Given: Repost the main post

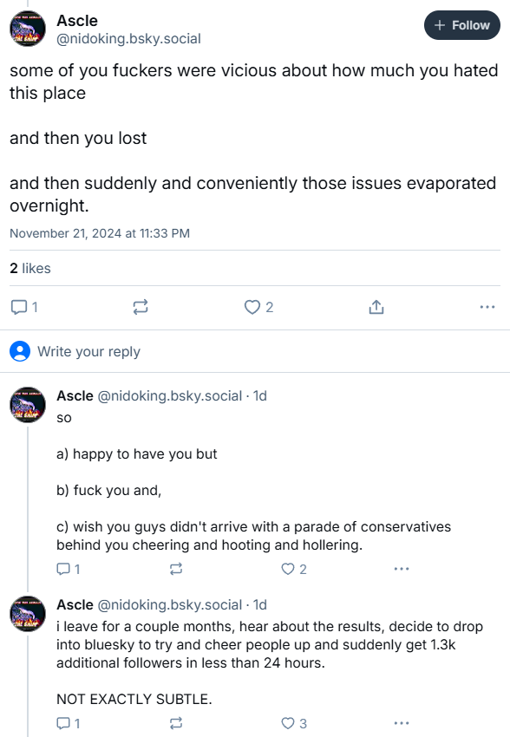Looking at the screenshot, I should click(x=141, y=307).
